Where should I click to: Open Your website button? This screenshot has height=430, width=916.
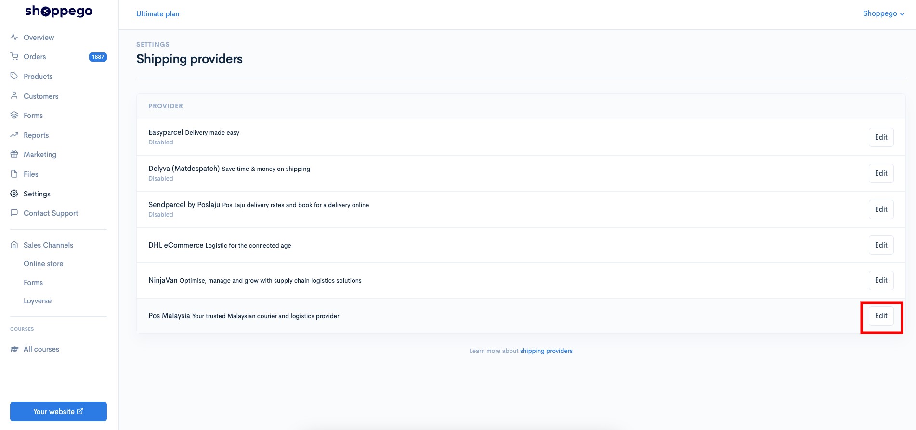(x=58, y=411)
